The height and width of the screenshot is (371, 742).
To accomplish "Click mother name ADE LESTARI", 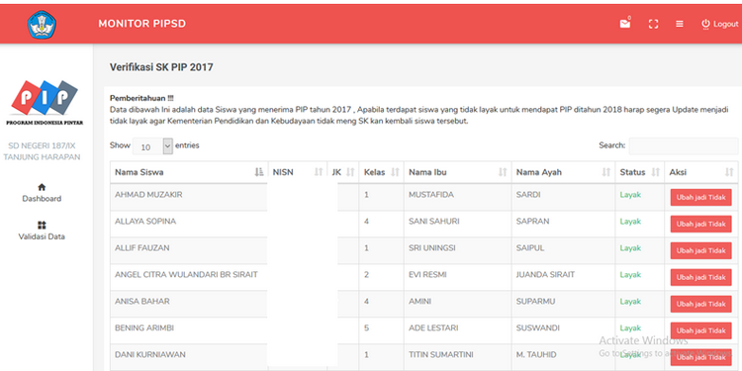I will point(433,327).
